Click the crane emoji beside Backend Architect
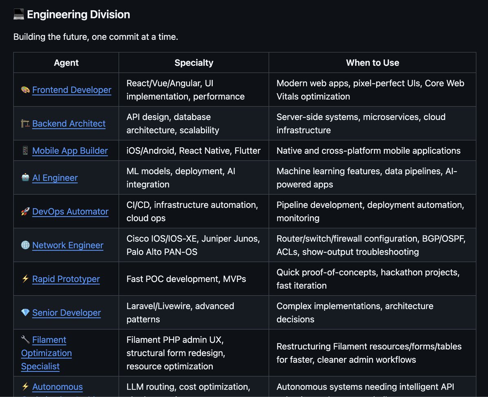 tap(25, 124)
